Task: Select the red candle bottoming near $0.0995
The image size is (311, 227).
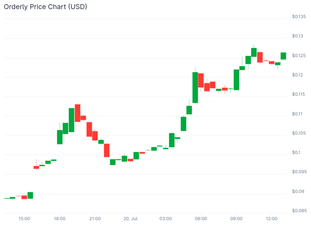Action: pos(107,150)
